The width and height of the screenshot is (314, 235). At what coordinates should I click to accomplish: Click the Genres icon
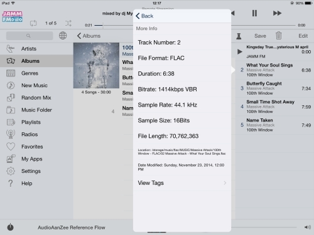(11, 73)
